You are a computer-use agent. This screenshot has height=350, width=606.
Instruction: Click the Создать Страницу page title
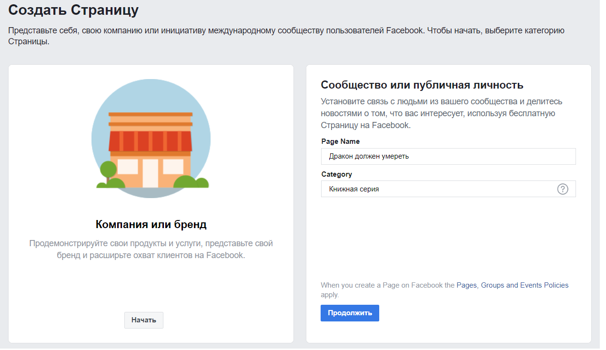coord(73,10)
